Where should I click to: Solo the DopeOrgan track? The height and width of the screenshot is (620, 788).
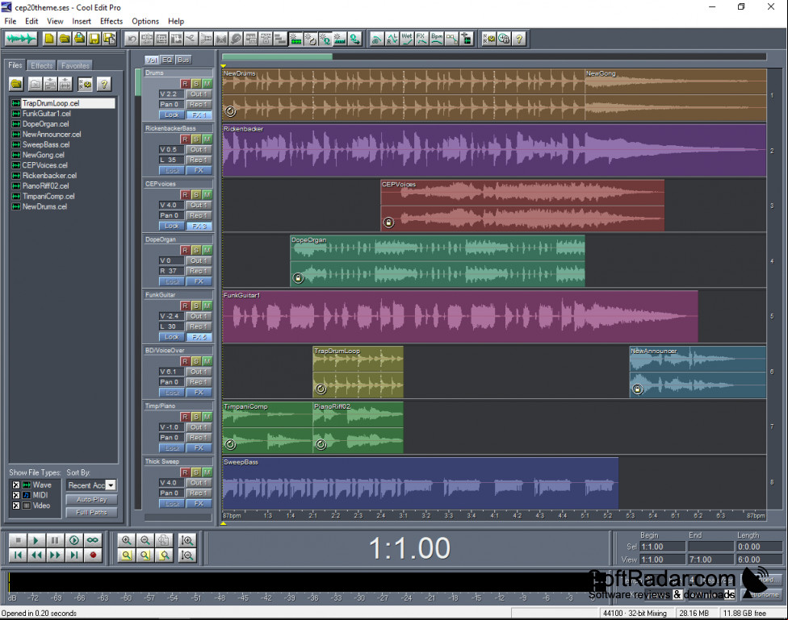[196, 250]
